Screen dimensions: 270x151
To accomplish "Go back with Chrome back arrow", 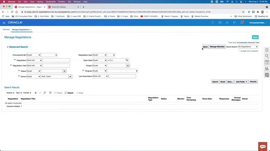I will (3, 12).
